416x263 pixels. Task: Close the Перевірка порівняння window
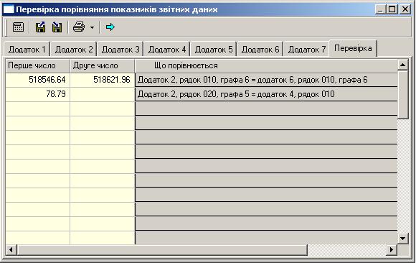pos(405,9)
